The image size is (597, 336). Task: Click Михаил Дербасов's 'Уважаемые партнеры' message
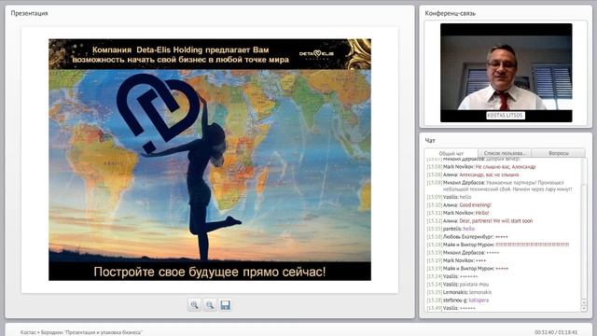(499, 186)
